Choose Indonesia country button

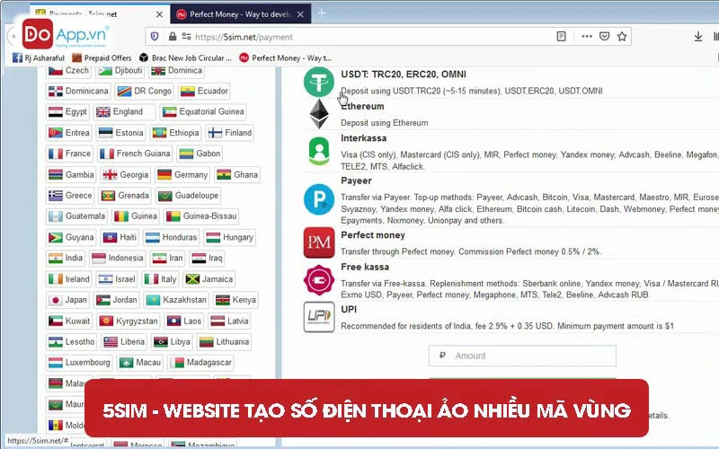[118, 258]
